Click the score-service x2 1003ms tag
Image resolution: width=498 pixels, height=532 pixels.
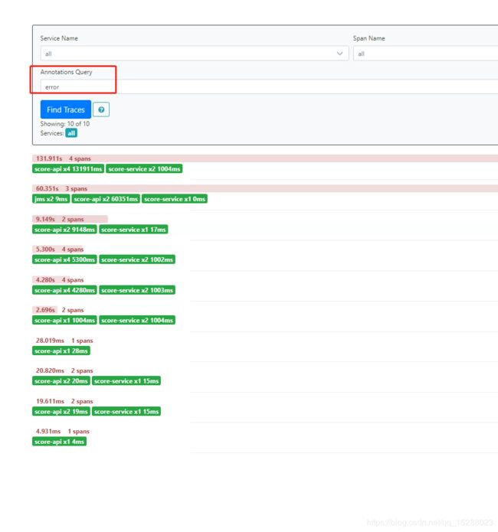point(137,290)
